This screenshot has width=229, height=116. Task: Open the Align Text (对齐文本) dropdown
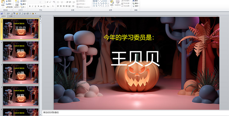click(x=81, y=4)
